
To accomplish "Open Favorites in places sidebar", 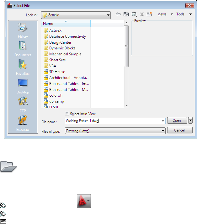I will 23,67.
